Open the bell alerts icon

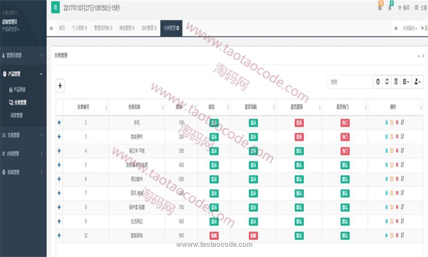point(390,7)
